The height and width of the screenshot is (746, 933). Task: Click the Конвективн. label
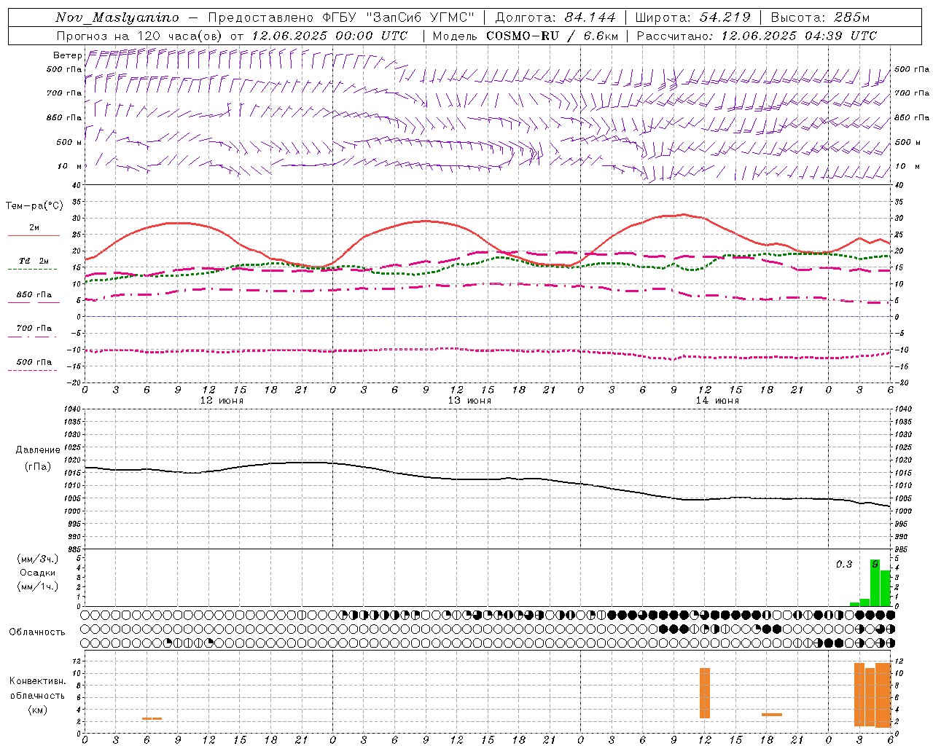37,681
